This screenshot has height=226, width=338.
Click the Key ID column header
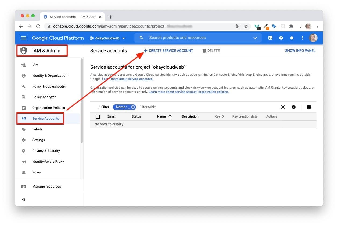pyautogui.click(x=219, y=116)
